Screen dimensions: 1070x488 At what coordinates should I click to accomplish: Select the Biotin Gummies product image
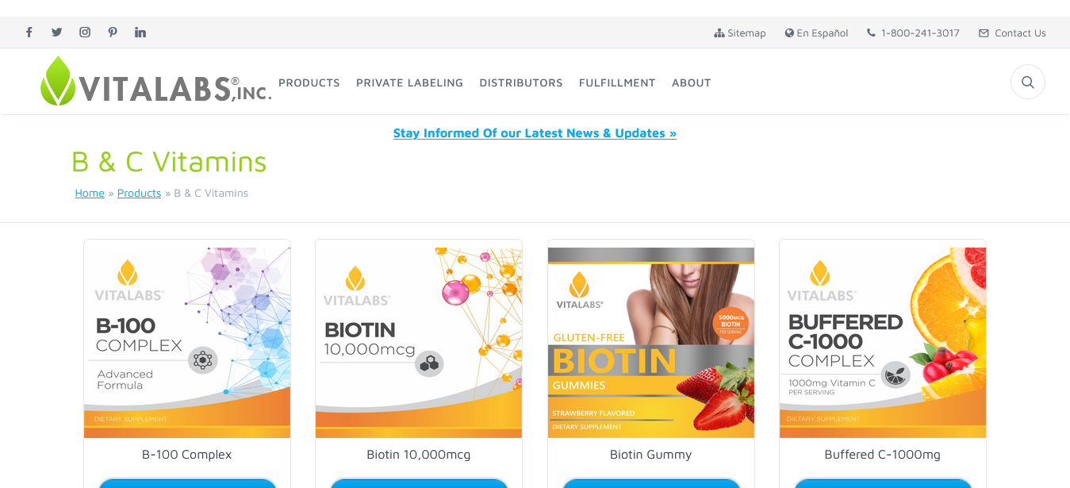pyautogui.click(x=651, y=343)
